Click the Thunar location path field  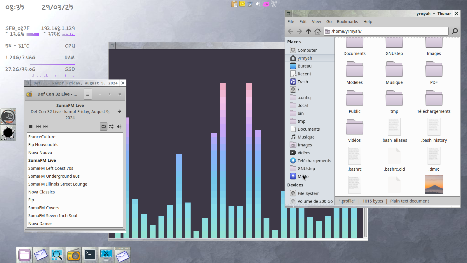pos(388,31)
